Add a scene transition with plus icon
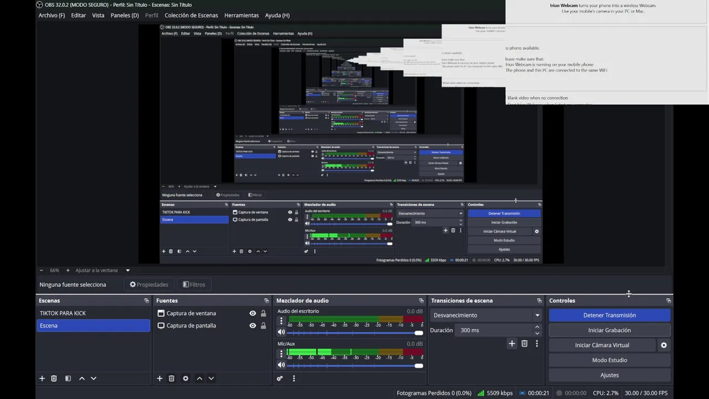Image resolution: width=709 pixels, height=399 pixels. click(512, 344)
